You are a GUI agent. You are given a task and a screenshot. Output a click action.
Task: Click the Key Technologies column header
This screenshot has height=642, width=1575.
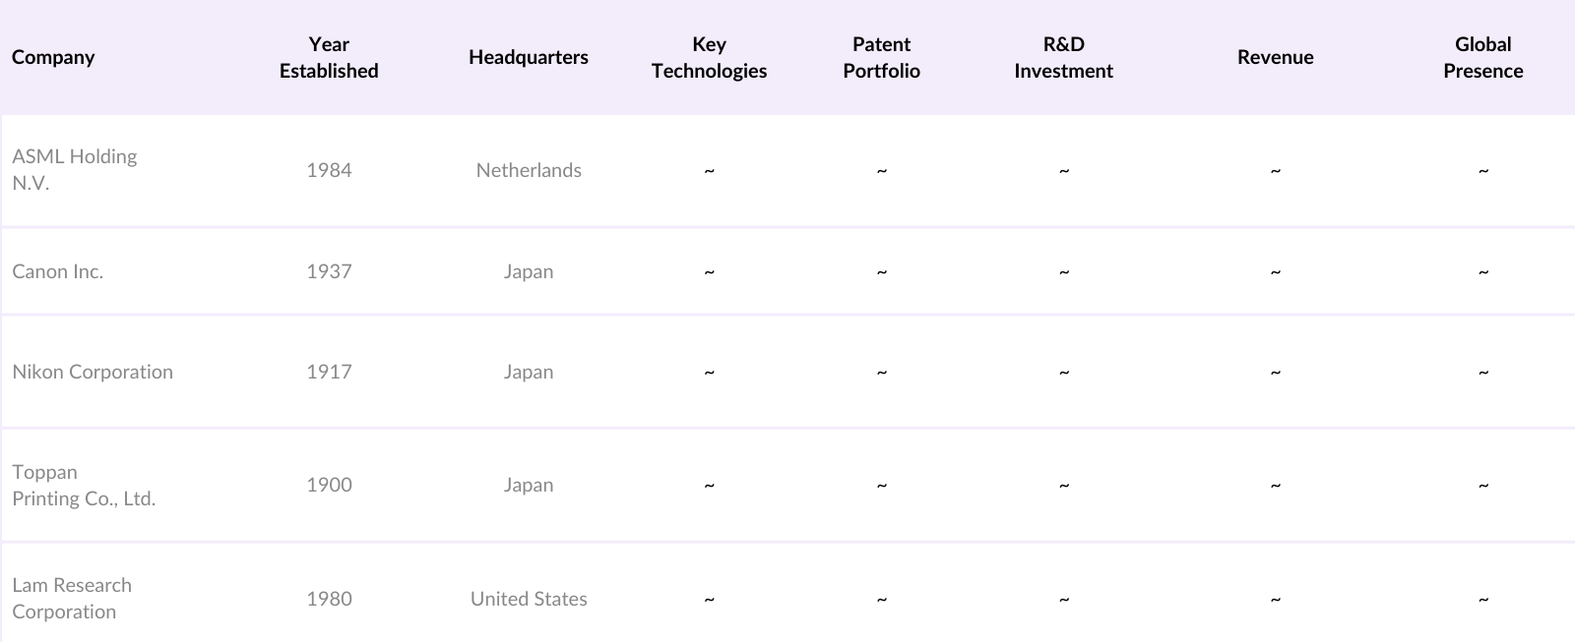coord(709,57)
